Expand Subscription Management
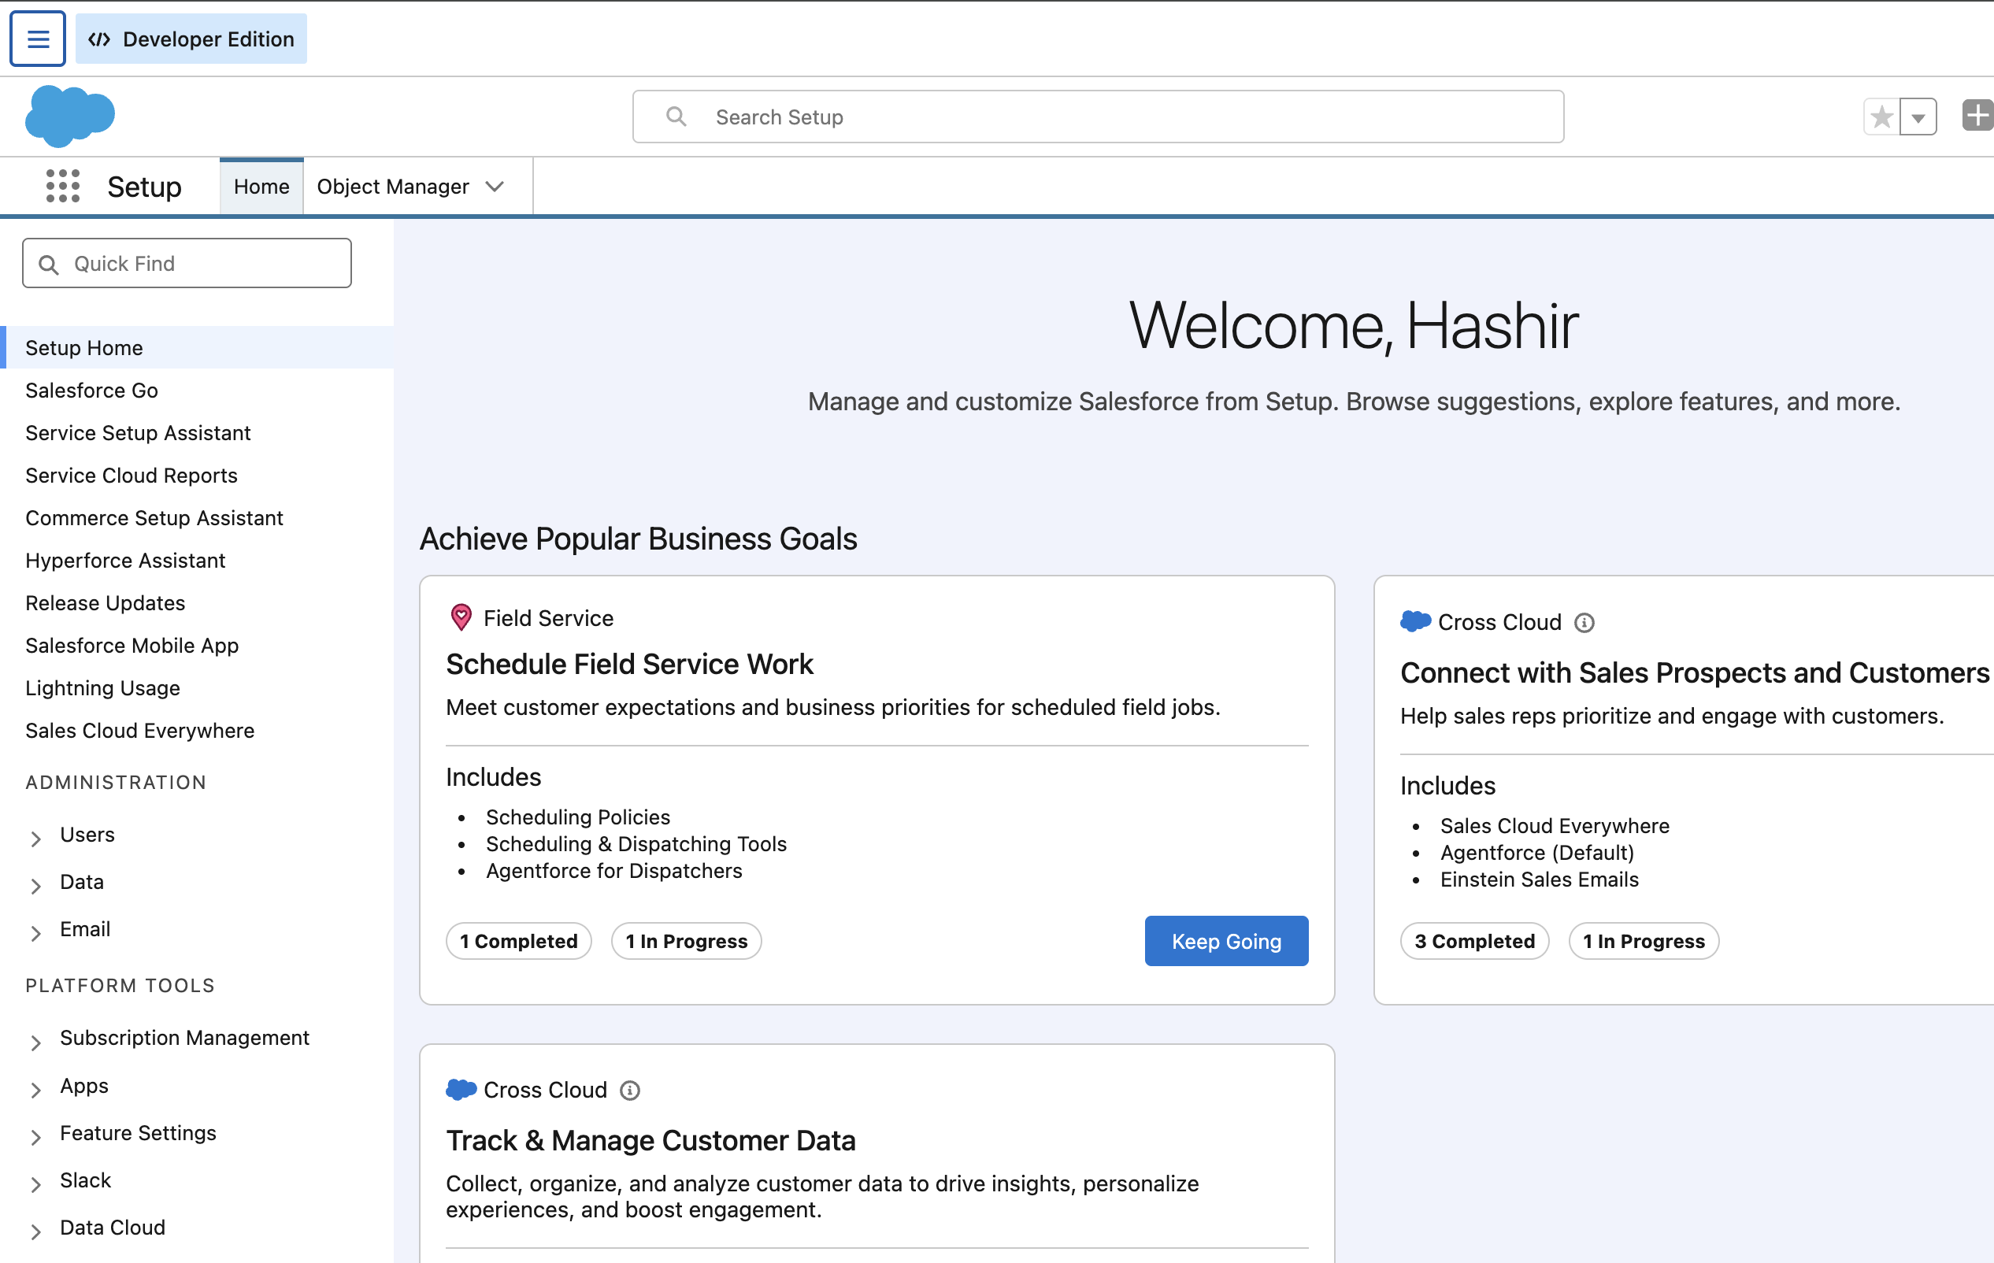The width and height of the screenshot is (1994, 1263). click(35, 1042)
